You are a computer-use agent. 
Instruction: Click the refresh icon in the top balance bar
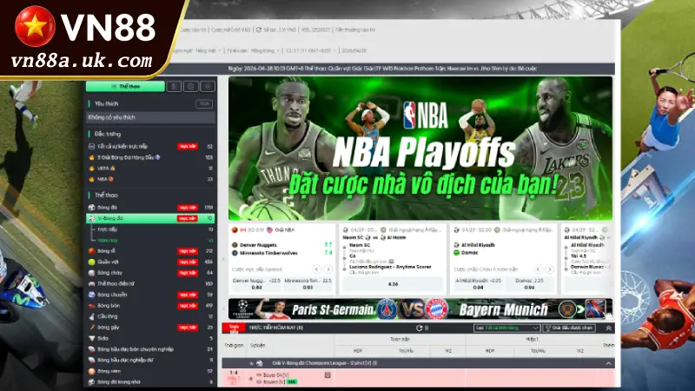[259, 30]
